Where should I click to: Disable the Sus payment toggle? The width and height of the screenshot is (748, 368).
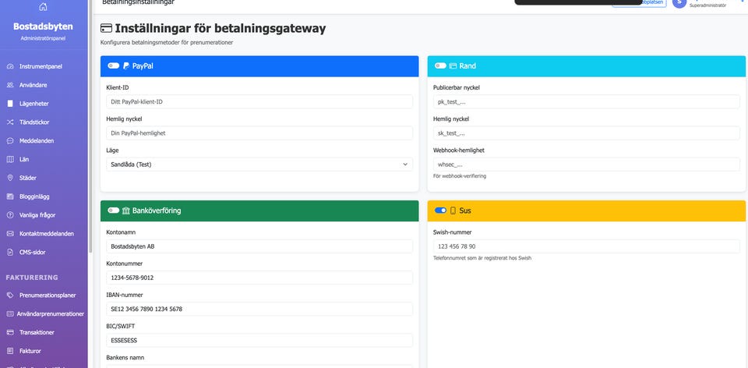tap(440, 211)
